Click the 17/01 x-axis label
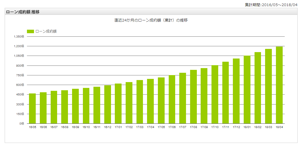The image size is (302, 147). (x=118, y=127)
